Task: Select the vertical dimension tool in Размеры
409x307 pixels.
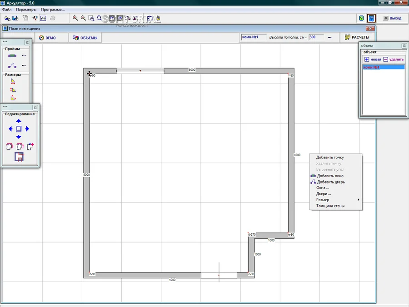Action: pos(13,89)
